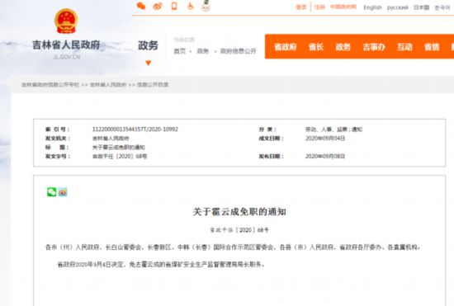The width and height of the screenshot is (454, 306).
Task: Click the 分类 label
Action: pyautogui.click(x=267, y=129)
